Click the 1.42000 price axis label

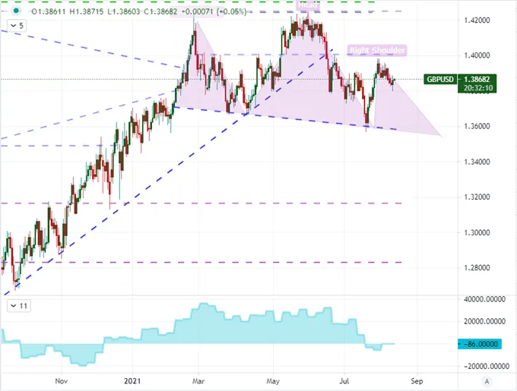[x=477, y=20]
